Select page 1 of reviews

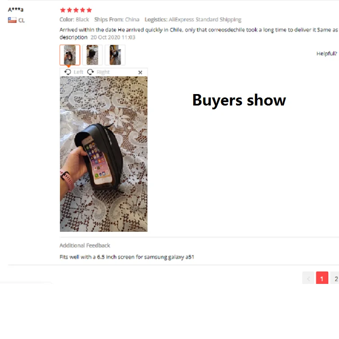[322, 278]
